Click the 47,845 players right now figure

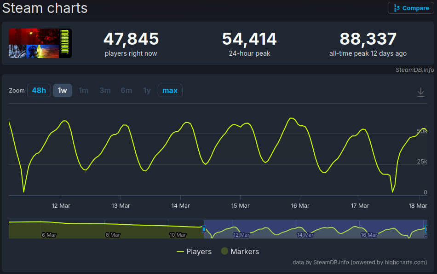[131, 39]
